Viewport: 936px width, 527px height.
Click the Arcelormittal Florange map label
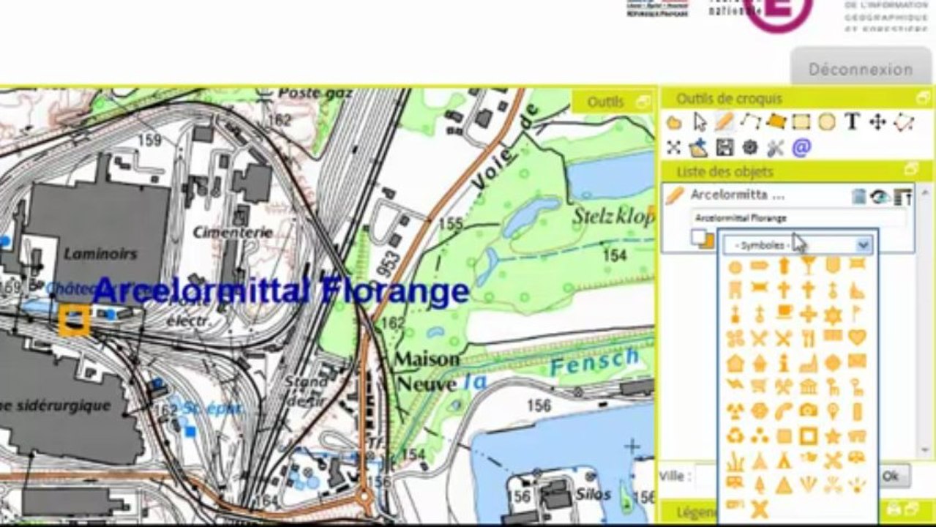(x=281, y=291)
